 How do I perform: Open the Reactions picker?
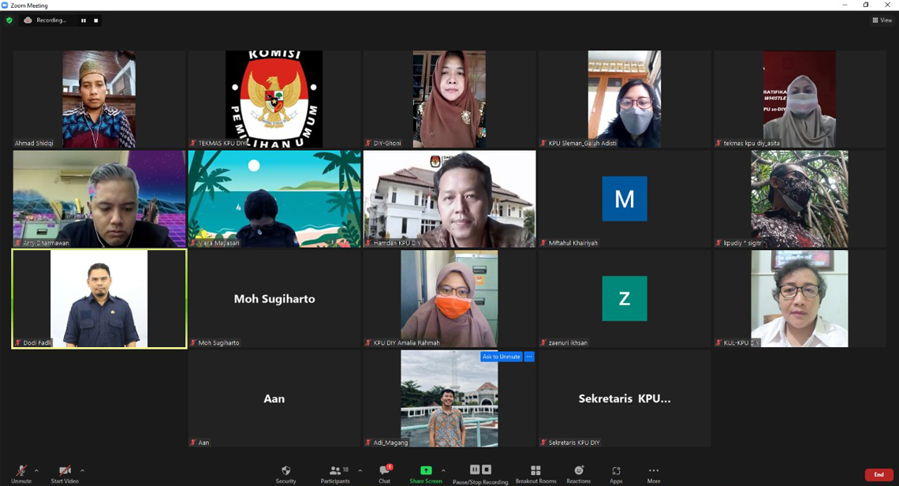tap(578, 473)
